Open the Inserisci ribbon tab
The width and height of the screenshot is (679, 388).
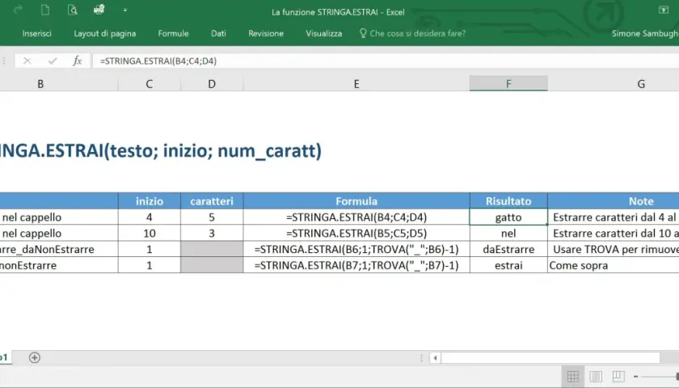pyautogui.click(x=37, y=33)
